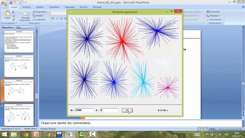Select slide 25 thumbnail
Screen dimensions: 245x138
[19, 42]
